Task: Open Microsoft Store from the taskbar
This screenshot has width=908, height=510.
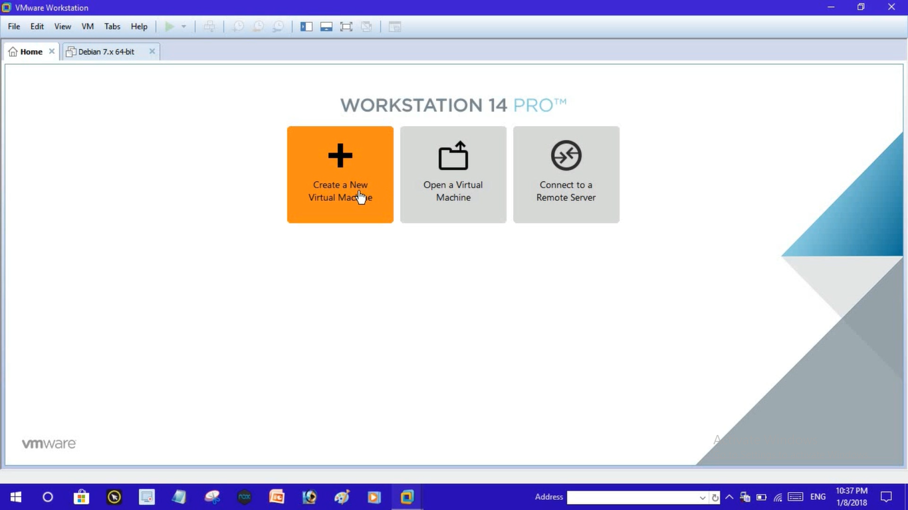Action: pyautogui.click(x=81, y=497)
